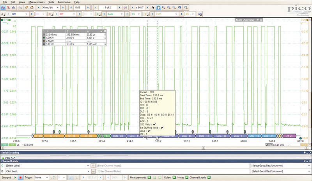Open the Tools menu
The image size is (312, 181).
[x=51, y=2]
